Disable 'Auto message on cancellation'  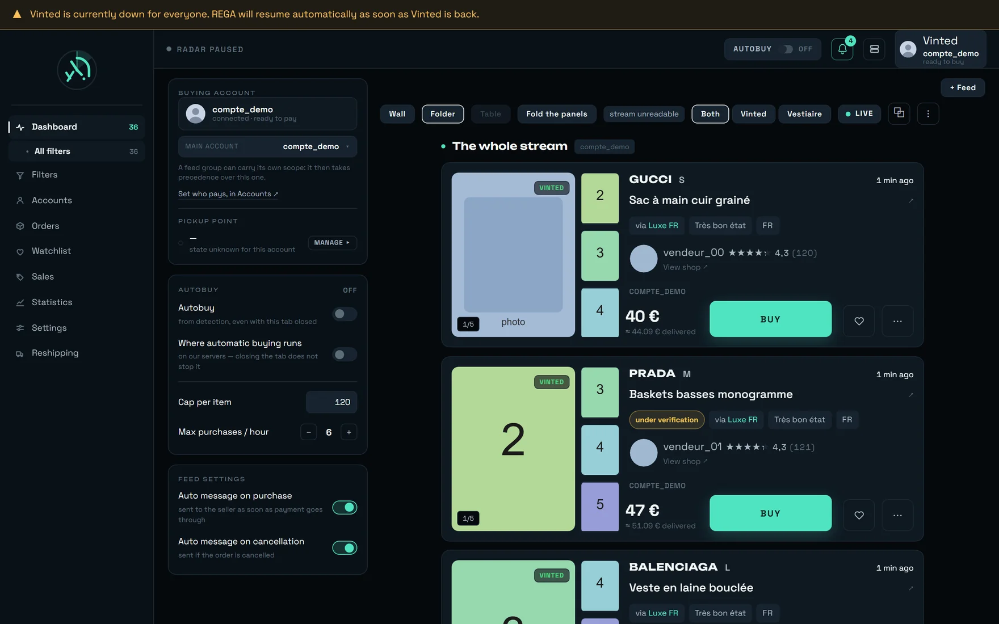click(345, 547)
